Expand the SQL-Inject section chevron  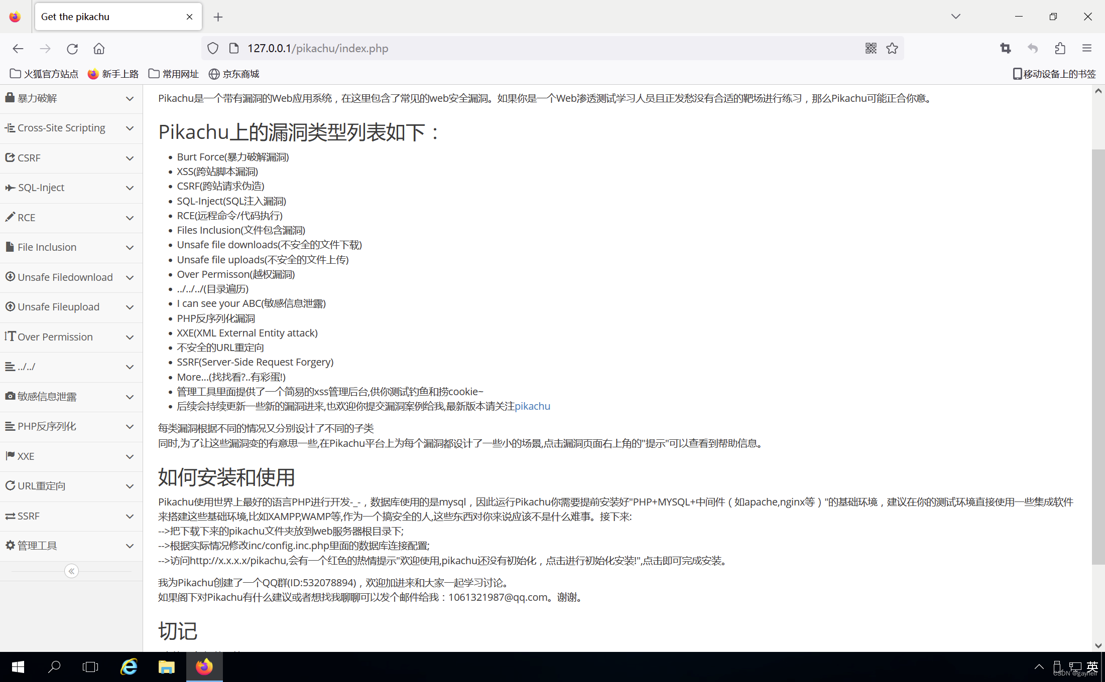(130, 188)
